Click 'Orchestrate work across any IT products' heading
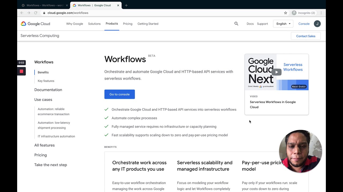Screen dimensions: 343x192 (139, 166)
